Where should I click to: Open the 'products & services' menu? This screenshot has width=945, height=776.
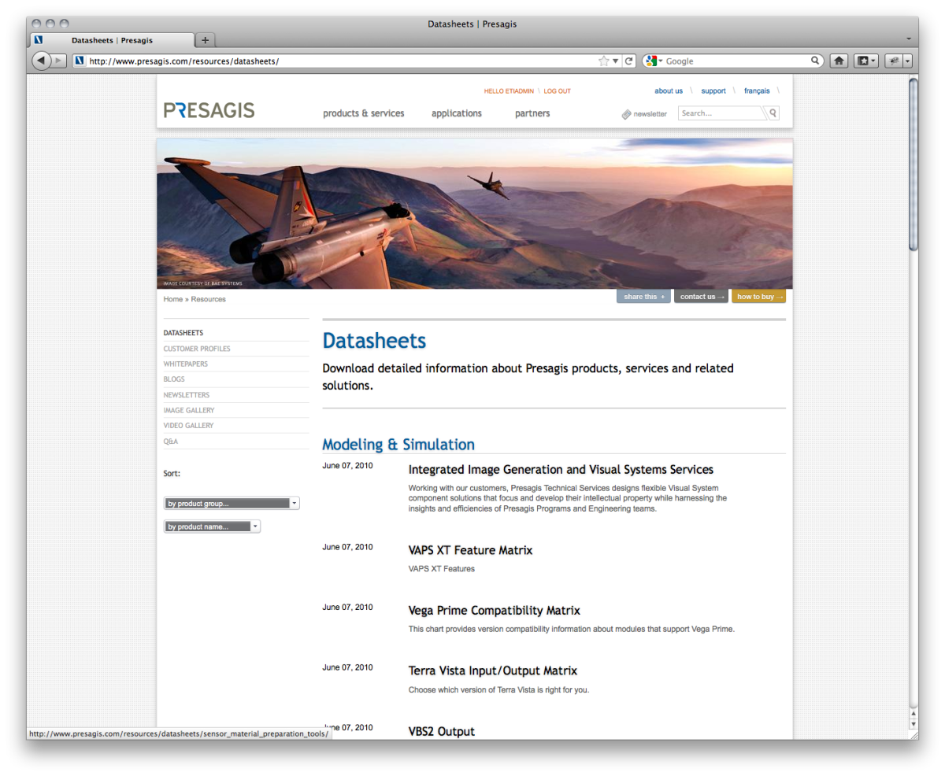[x=364, y=113]
